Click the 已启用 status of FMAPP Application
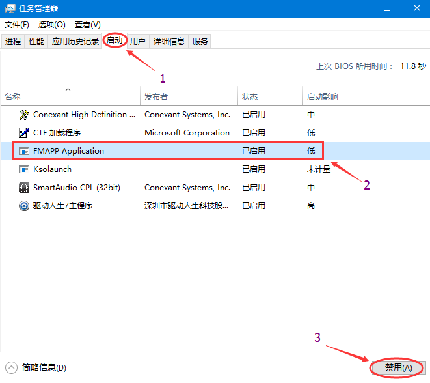 click(254, 151)
